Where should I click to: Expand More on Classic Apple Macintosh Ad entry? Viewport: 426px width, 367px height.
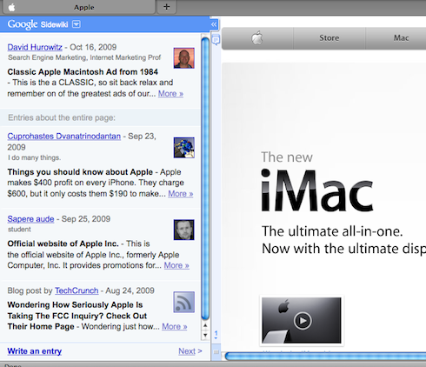(x=170, y=94)
